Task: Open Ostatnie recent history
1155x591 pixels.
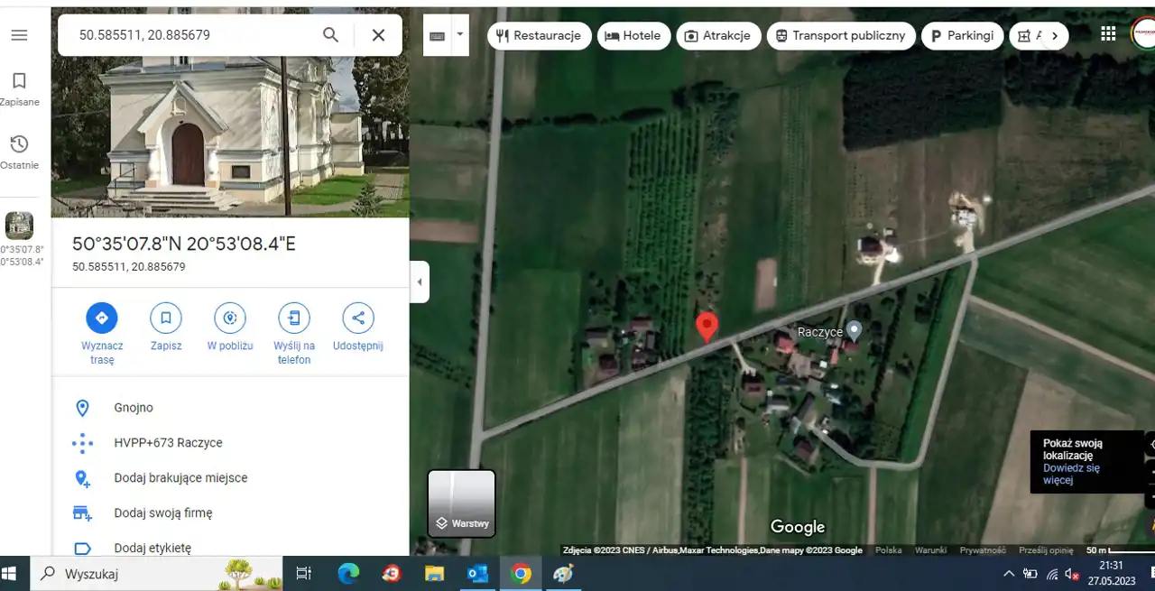Action: click(19, 152)
